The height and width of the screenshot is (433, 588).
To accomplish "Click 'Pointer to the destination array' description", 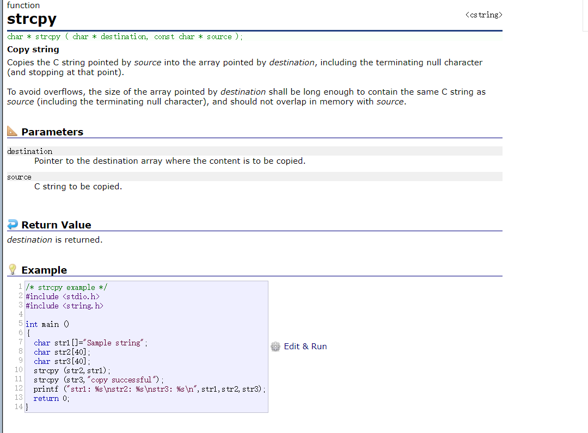I will point(170,161).
